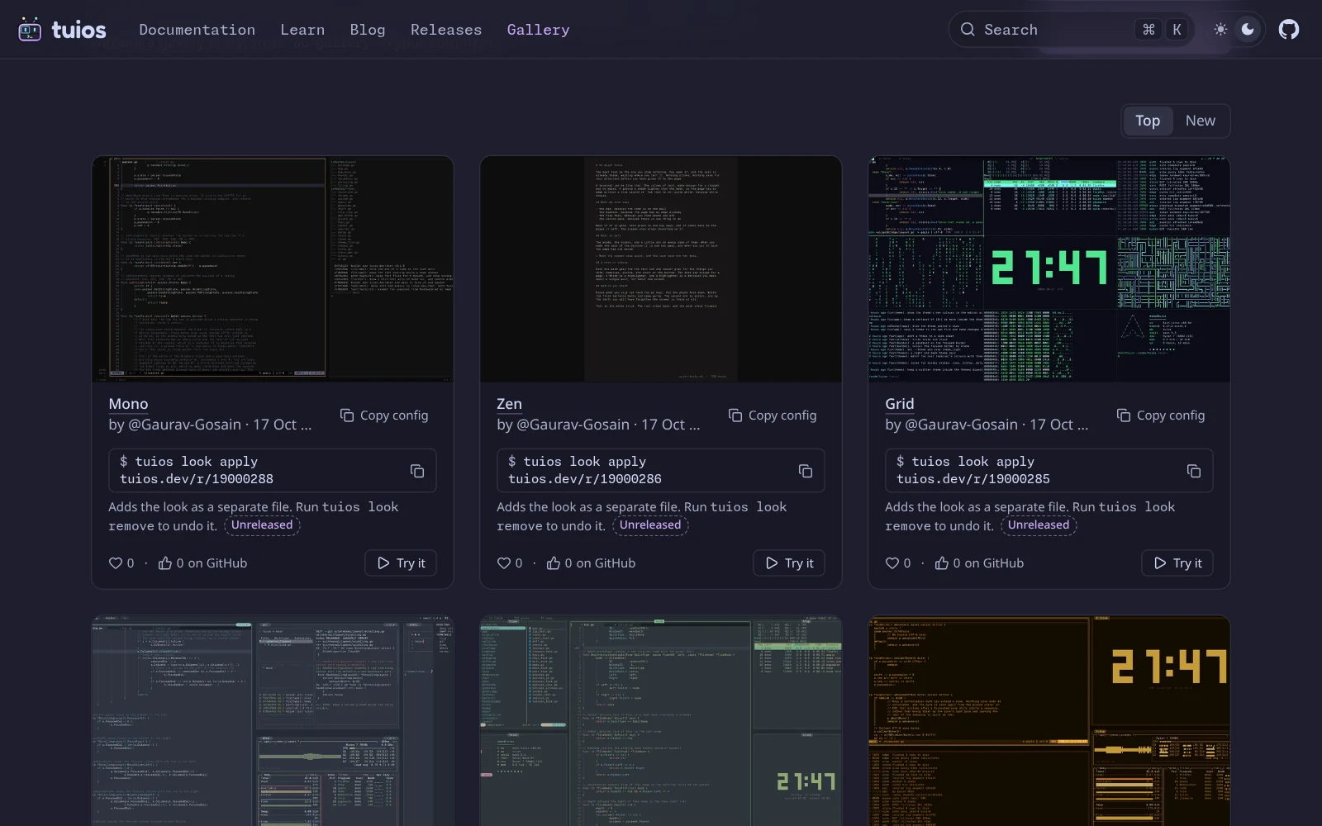Click the Unreleased badge on the Zen card
The image size is (1322, 826).
[x=650, y=525]
